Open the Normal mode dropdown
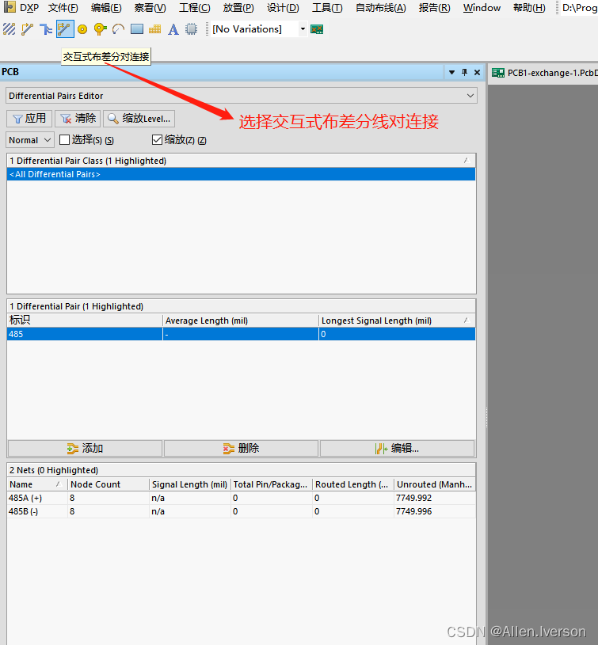Screen dimensions: 598x645 [x=30, y=140]
